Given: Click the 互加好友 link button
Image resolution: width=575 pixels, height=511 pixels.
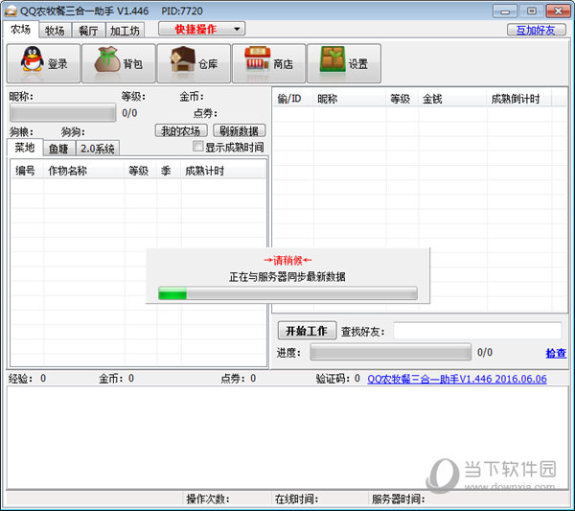Looking at the screenshot, I should click(536, 30).
